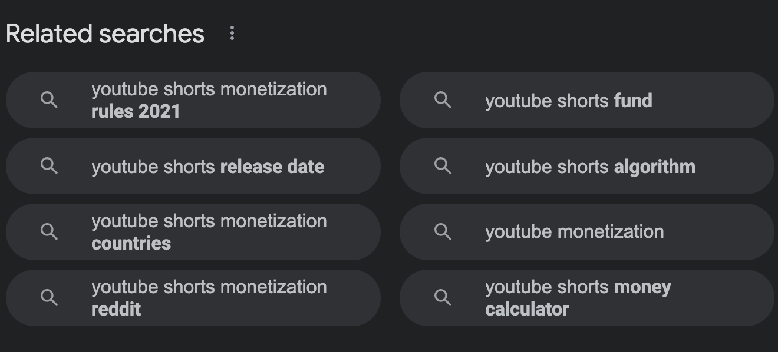
Task: Click search icon beside 'release date' suggestion
Action: click(x=50, y=166)
